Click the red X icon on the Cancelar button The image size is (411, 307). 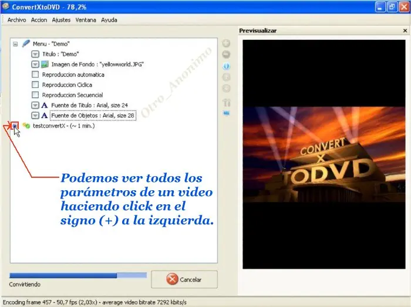click(x=172, y=279)
